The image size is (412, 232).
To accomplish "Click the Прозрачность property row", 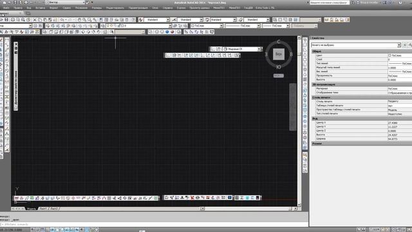I will 364,76.
